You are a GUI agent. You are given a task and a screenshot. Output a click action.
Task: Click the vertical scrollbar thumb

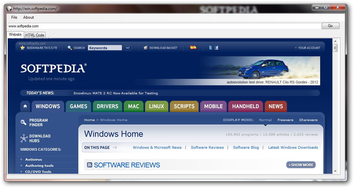point(335,48)
